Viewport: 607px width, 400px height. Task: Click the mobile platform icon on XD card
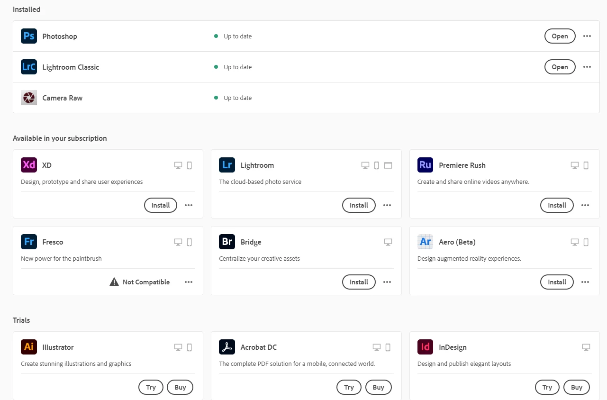[x=190, y=165]
